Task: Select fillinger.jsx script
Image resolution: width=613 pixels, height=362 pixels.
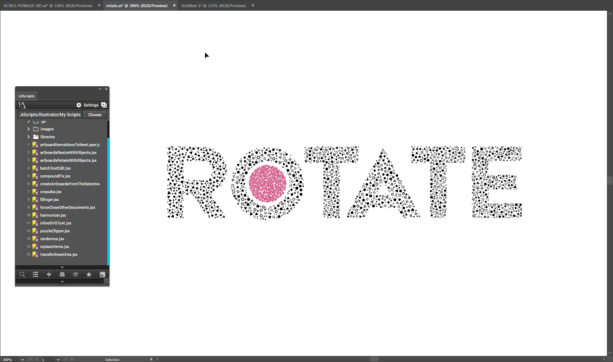Action: 61,200
